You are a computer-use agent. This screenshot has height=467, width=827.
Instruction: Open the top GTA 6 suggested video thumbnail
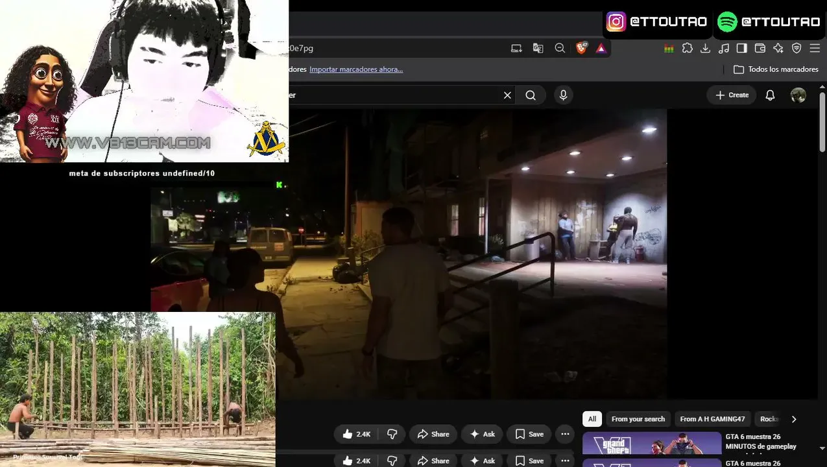click(x=652, y=443)
